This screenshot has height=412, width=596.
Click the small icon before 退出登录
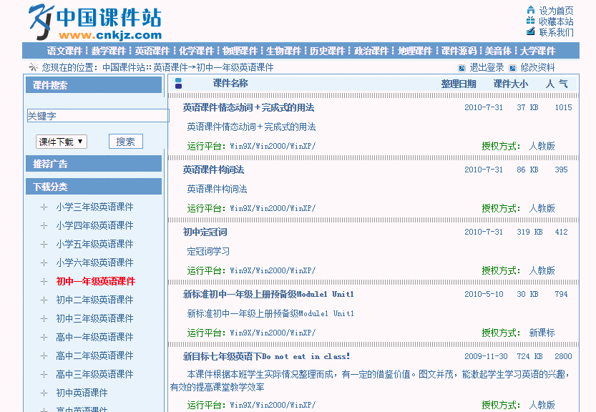pos(461,68)
